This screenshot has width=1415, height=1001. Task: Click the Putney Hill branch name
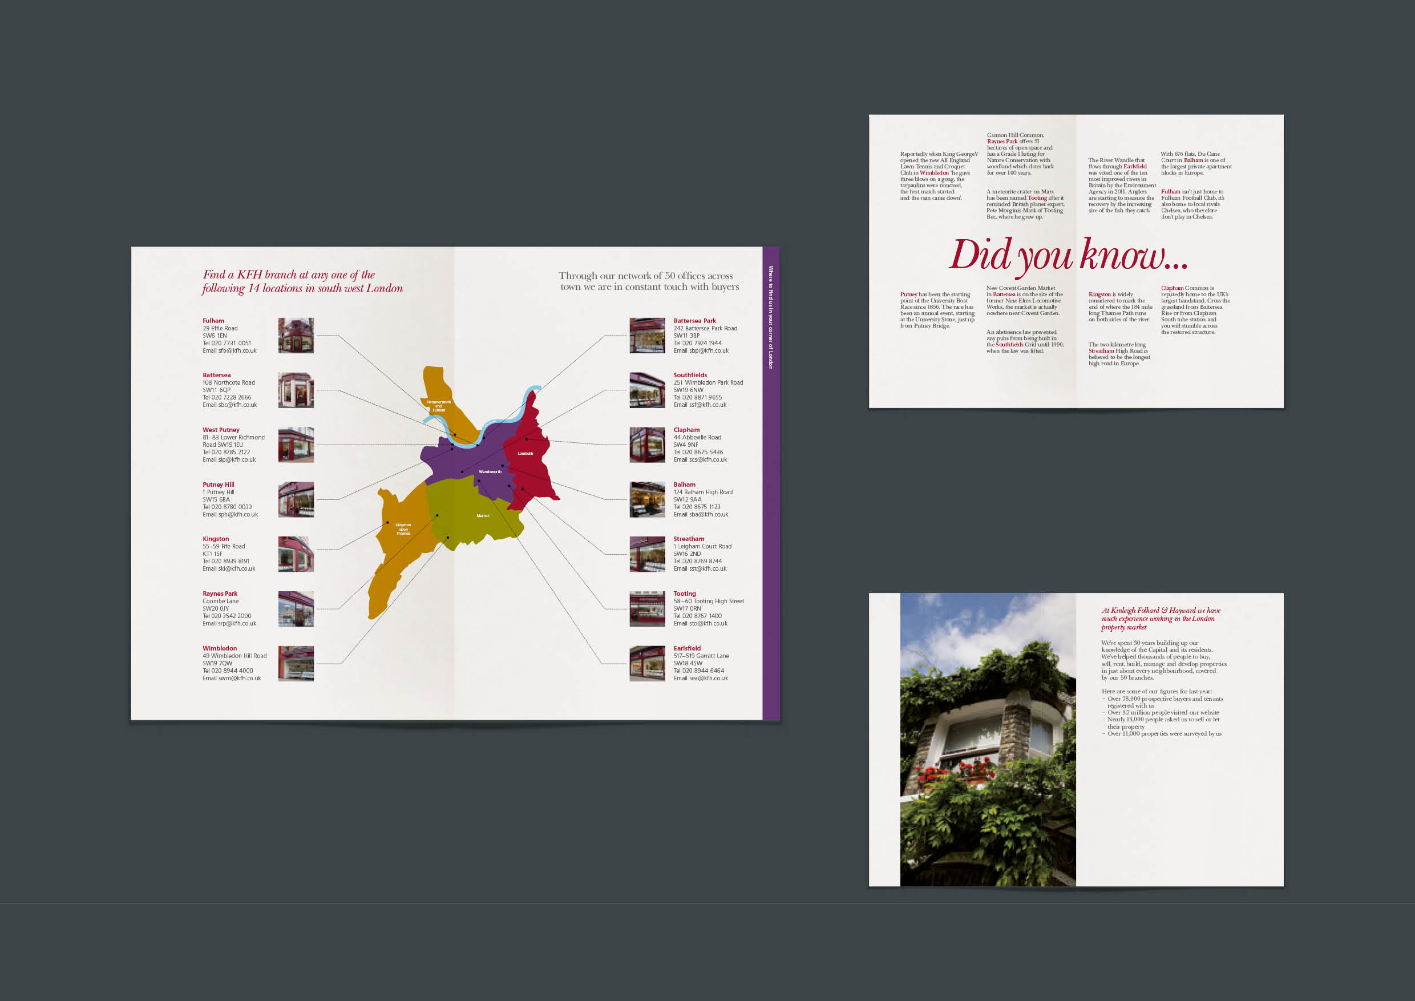click(218, 485)
